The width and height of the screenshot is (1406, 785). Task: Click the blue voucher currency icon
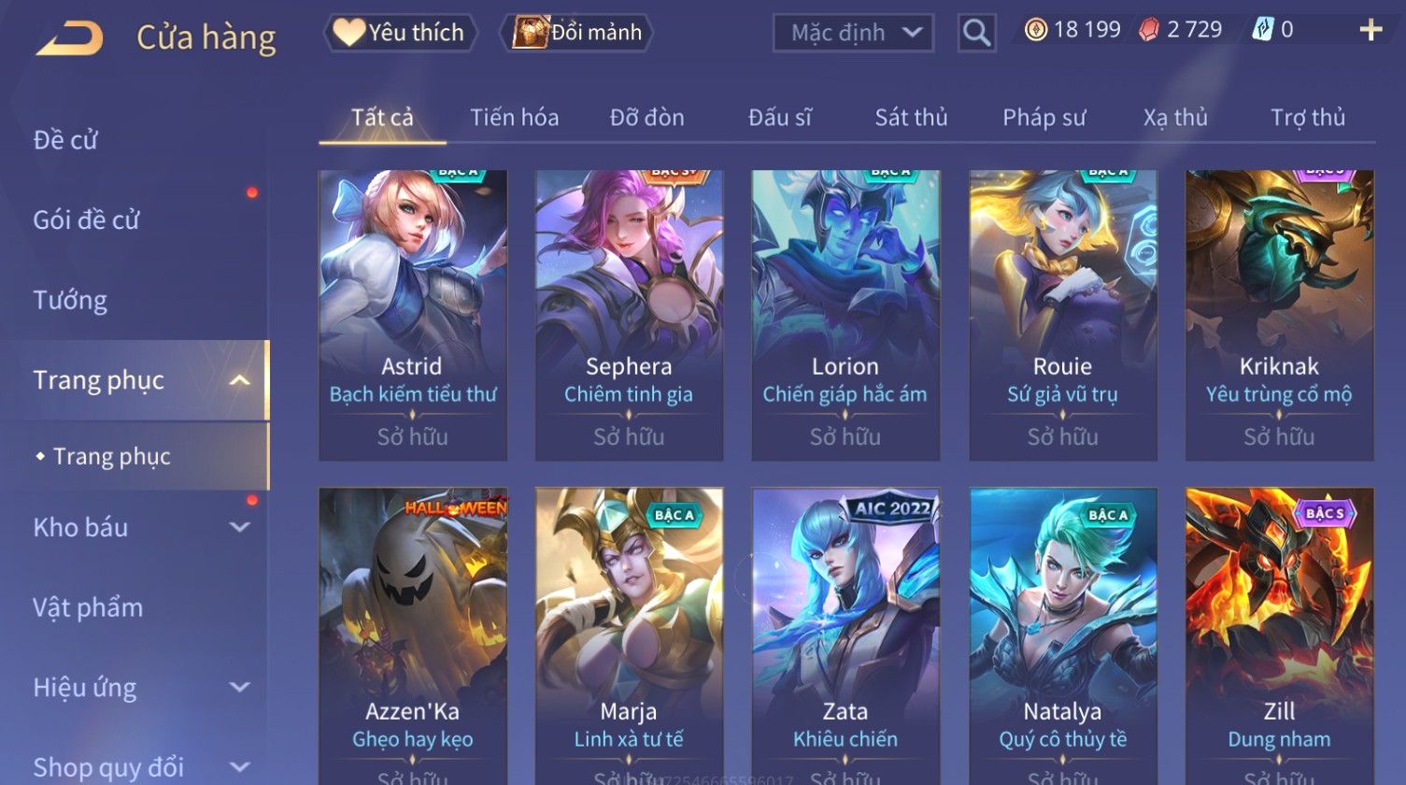[1262, 30]
